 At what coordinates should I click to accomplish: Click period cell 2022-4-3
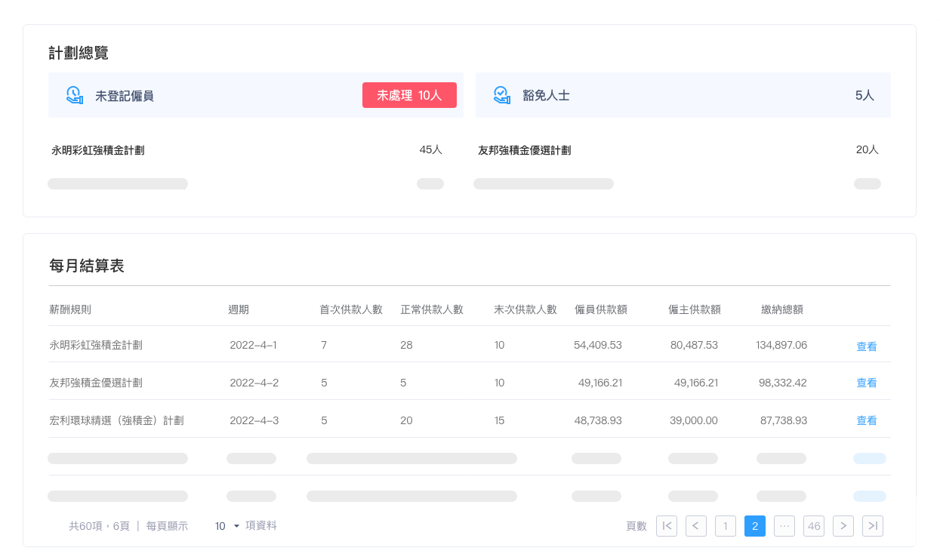point(254,420)
